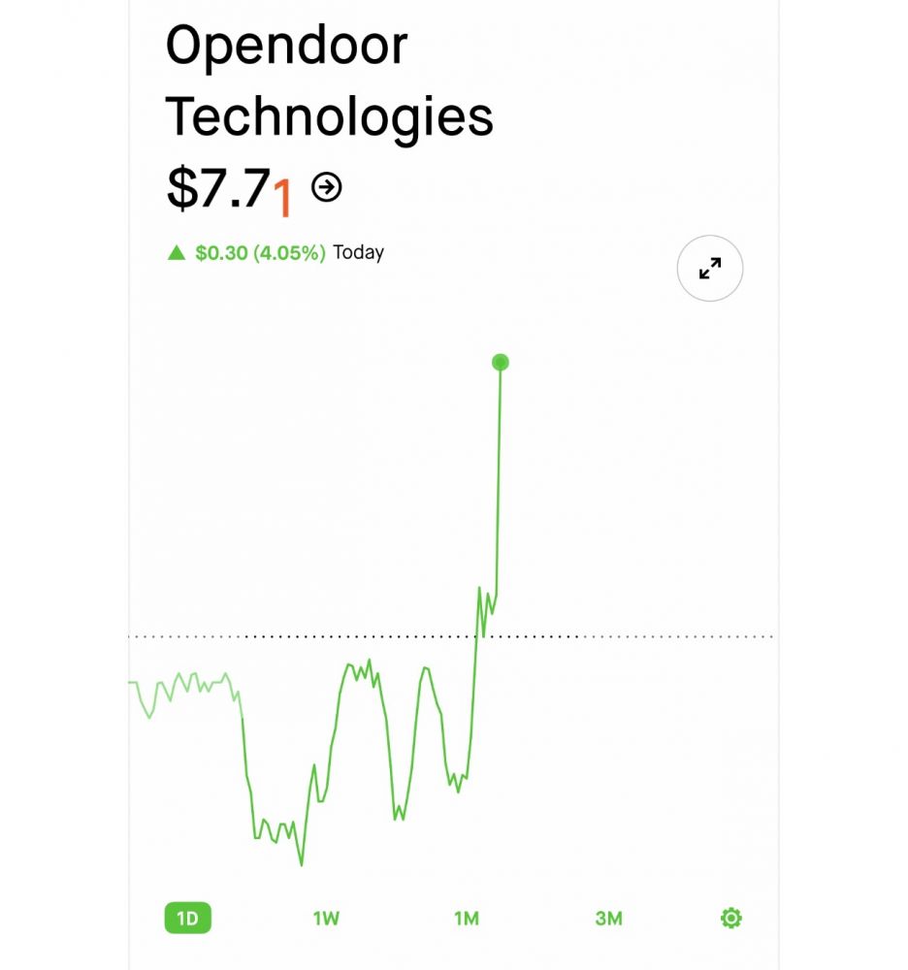Screen dimensions: 908x970
Task: Select the 1D time range
Action: [x=187, y=918]
